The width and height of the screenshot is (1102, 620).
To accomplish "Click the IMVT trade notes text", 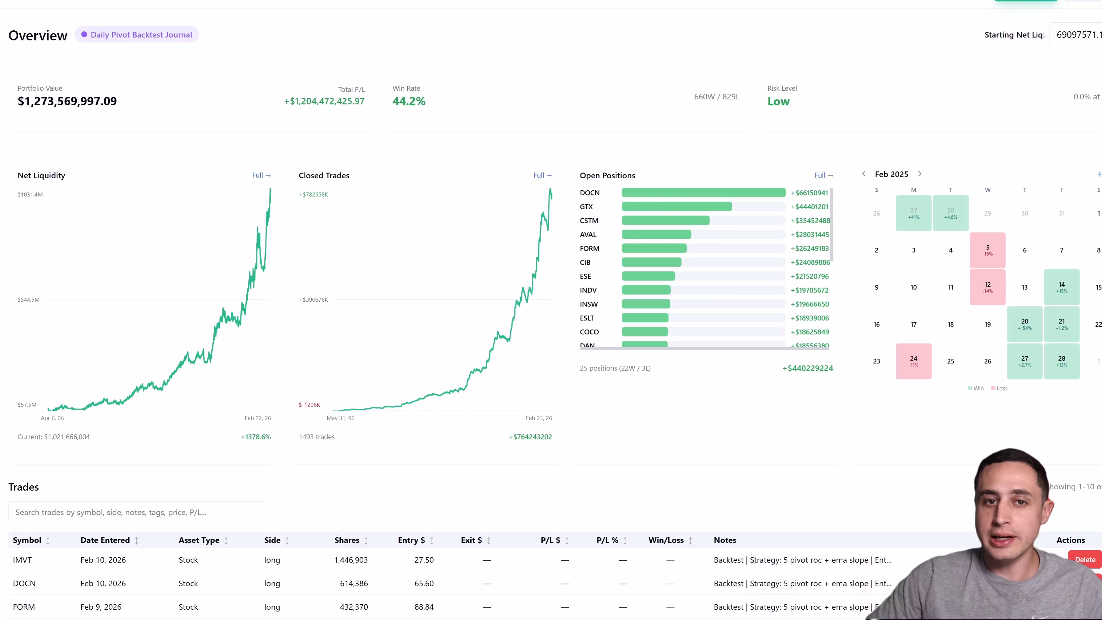I will coord(803,560).
